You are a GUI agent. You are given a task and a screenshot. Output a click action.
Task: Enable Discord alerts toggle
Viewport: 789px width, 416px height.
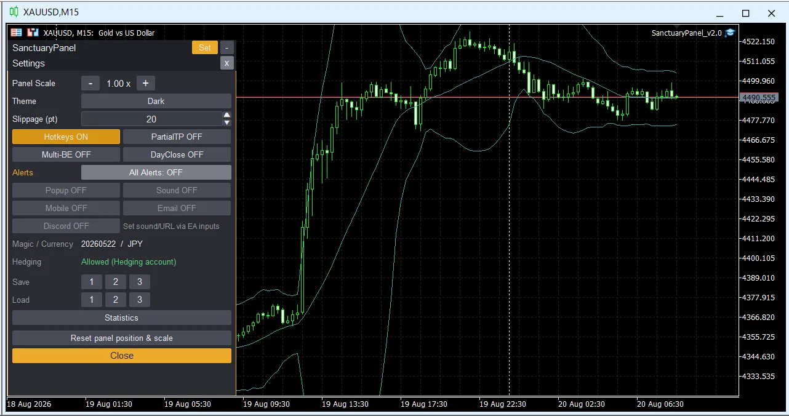(66, 226)
